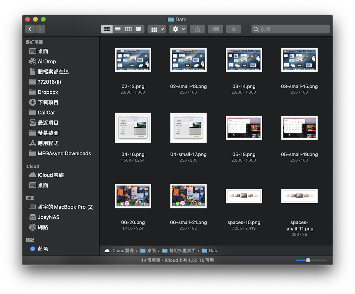Switch to gallery view mode

coord(139,29)
